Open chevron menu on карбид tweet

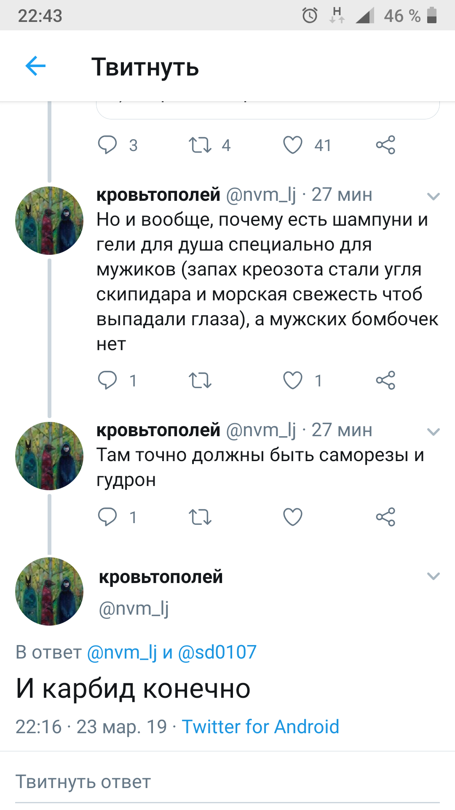(x=433, y=576)
